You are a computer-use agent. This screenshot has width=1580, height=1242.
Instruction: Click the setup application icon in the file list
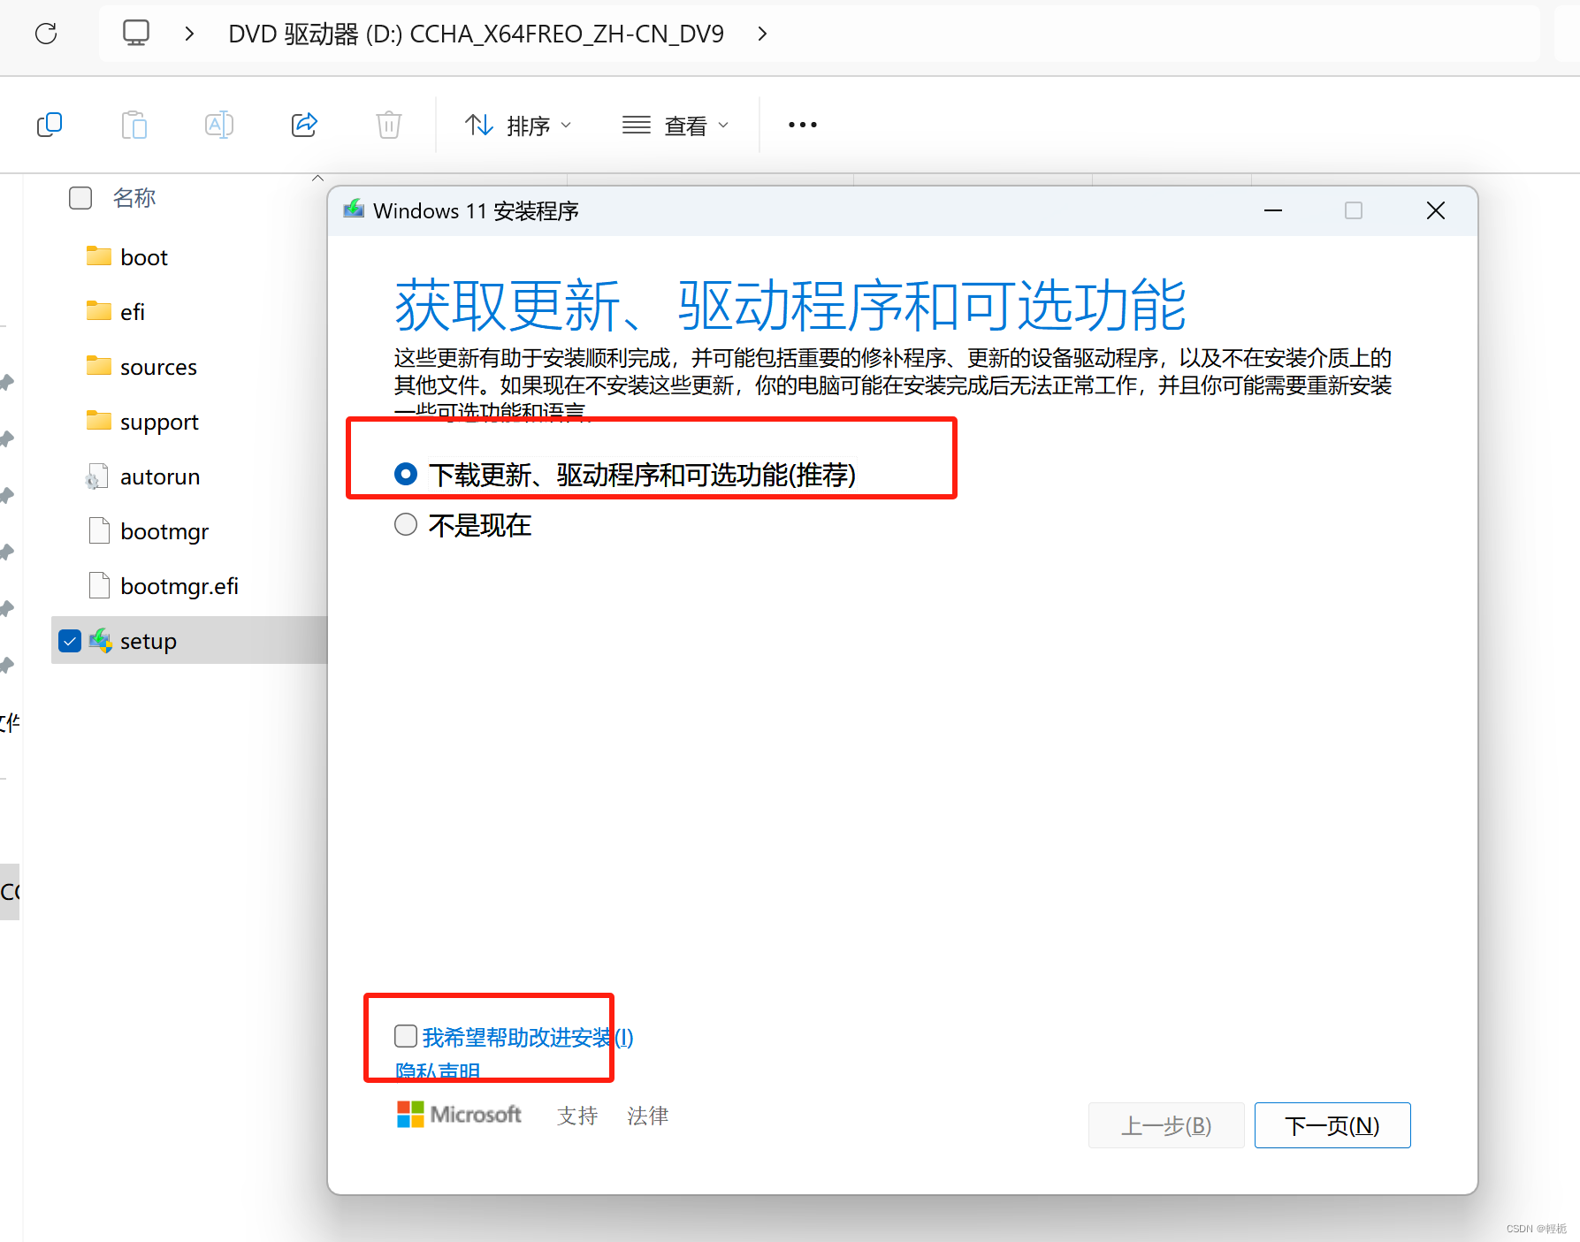100,640
